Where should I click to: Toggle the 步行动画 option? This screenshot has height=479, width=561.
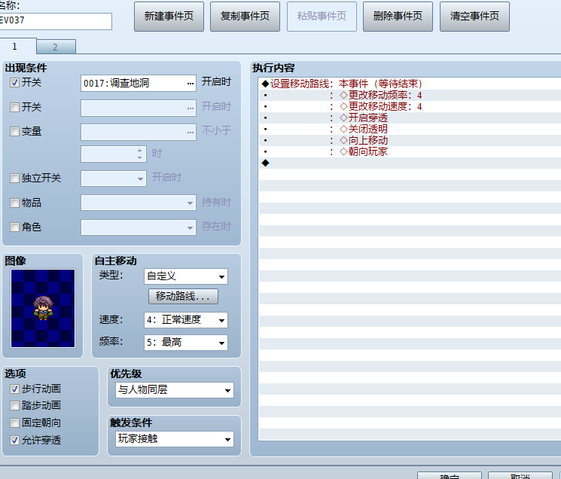pyautogui.click(x=14, y=389)
